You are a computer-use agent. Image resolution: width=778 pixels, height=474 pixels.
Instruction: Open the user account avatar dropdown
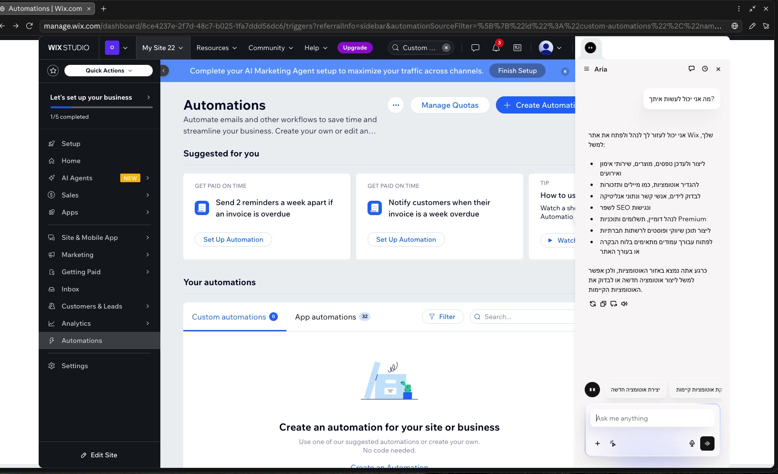pyautogui.click(x=550, y=48)
